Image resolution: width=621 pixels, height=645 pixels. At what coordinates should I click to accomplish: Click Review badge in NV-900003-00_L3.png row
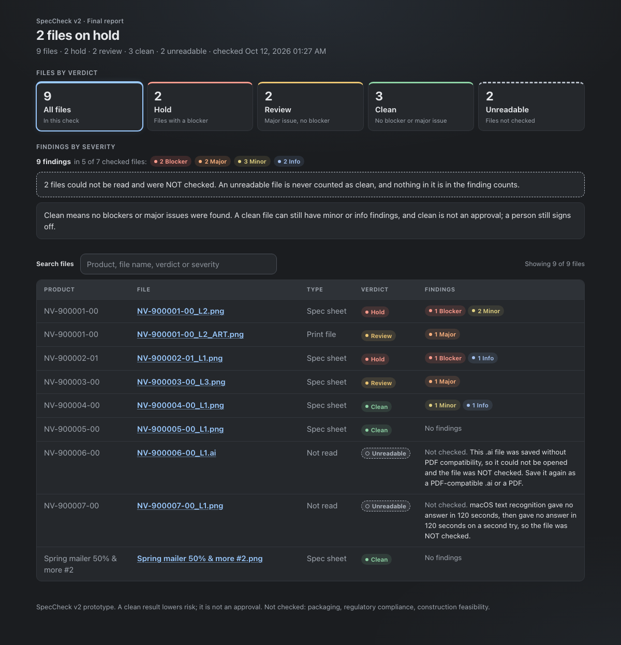pyautogui.click(x=378, y=383)
